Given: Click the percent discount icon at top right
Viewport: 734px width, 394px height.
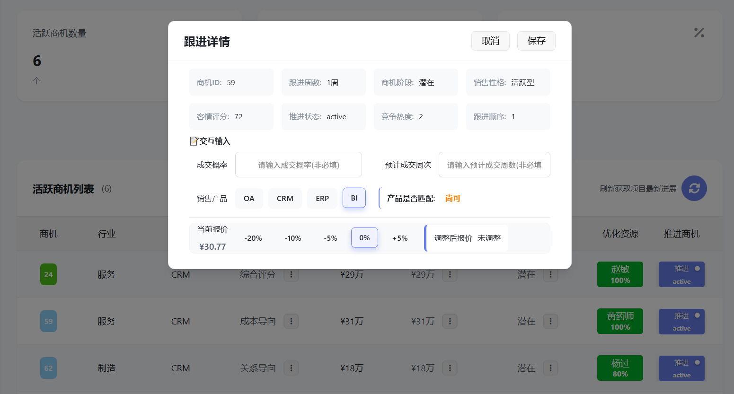Looking at the screenshot, I should (699, 33).
